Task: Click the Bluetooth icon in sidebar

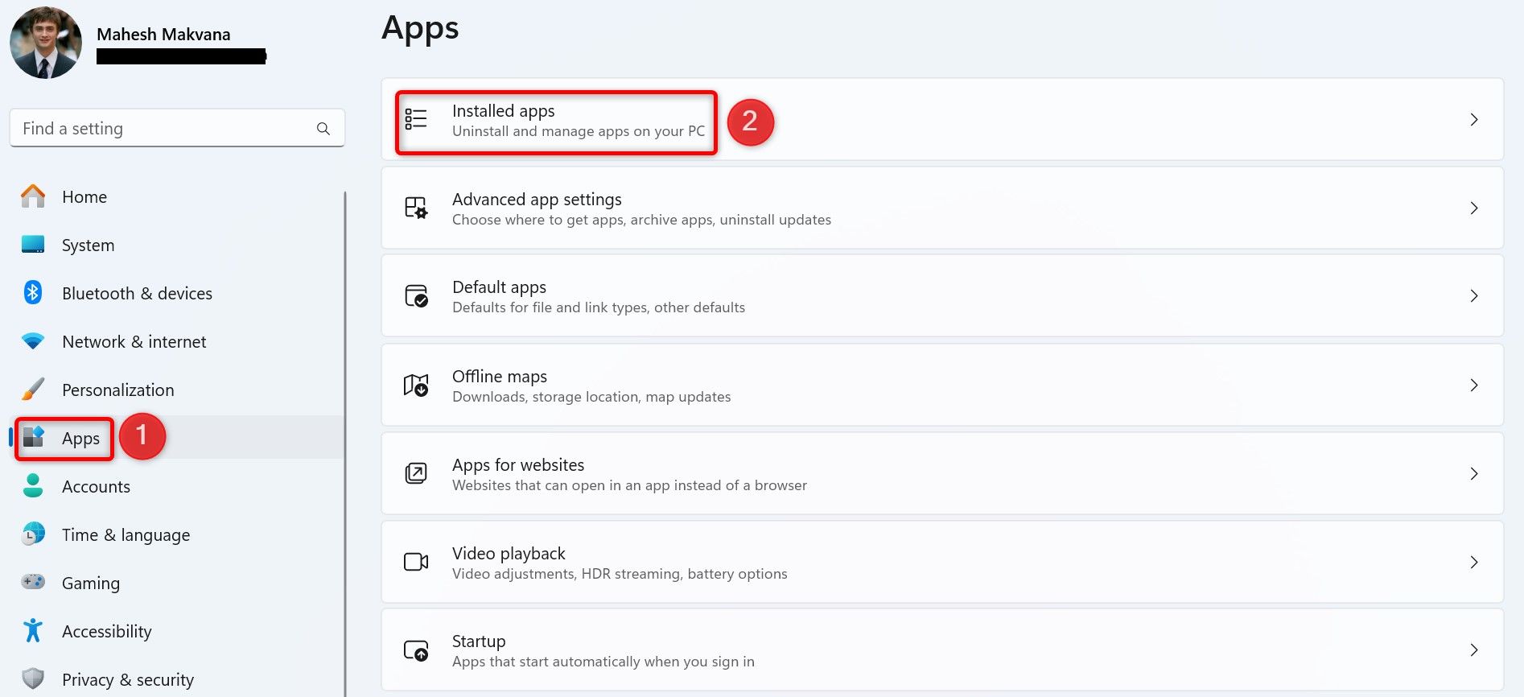Action: coord(33,293)
